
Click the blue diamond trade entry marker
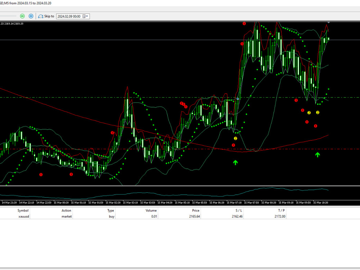click(238, 99)
